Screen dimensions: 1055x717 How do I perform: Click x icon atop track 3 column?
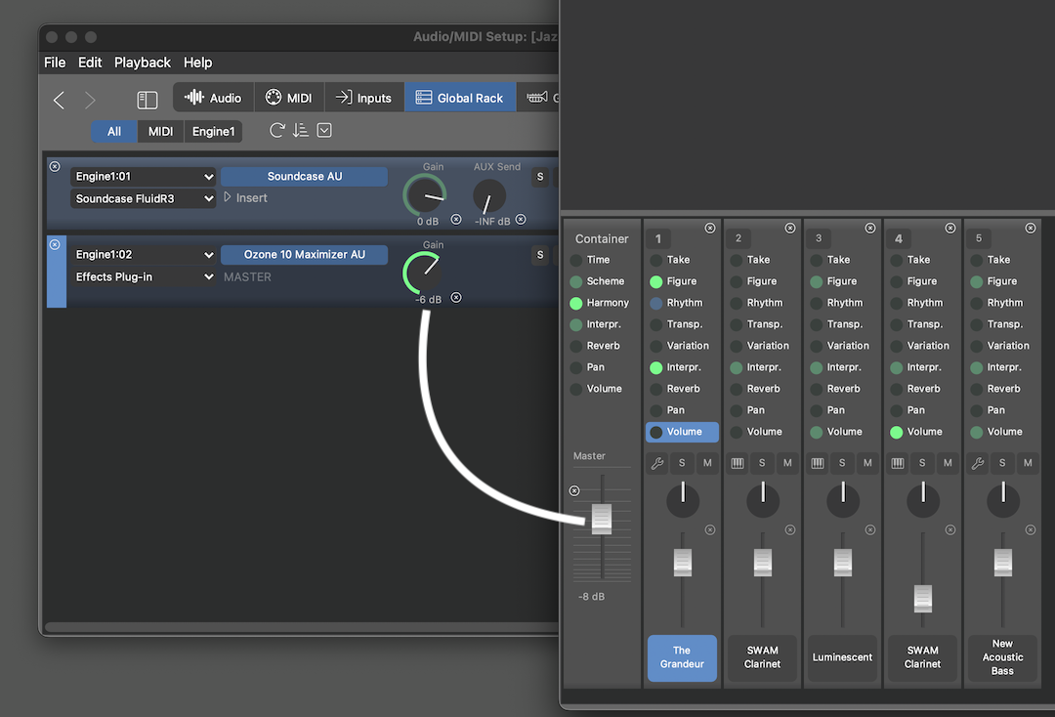click(x=870, y=228)
